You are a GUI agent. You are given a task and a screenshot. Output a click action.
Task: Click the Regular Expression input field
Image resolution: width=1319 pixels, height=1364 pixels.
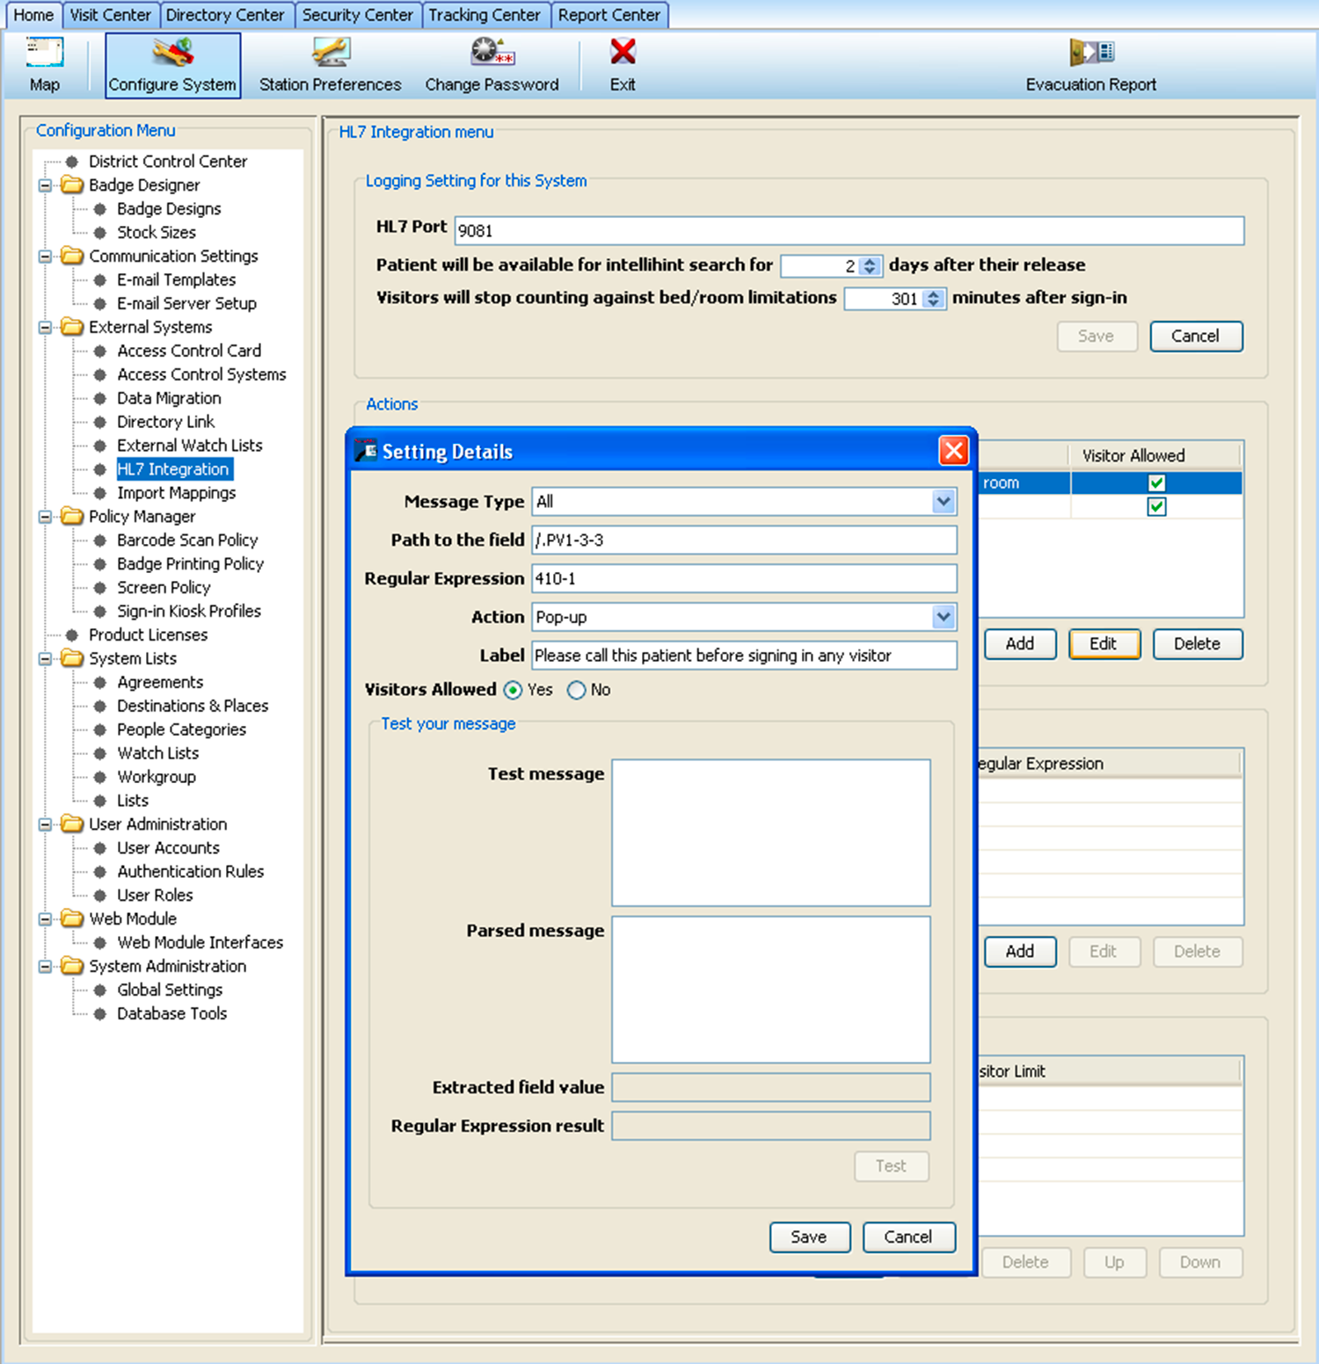pos(744,579)
